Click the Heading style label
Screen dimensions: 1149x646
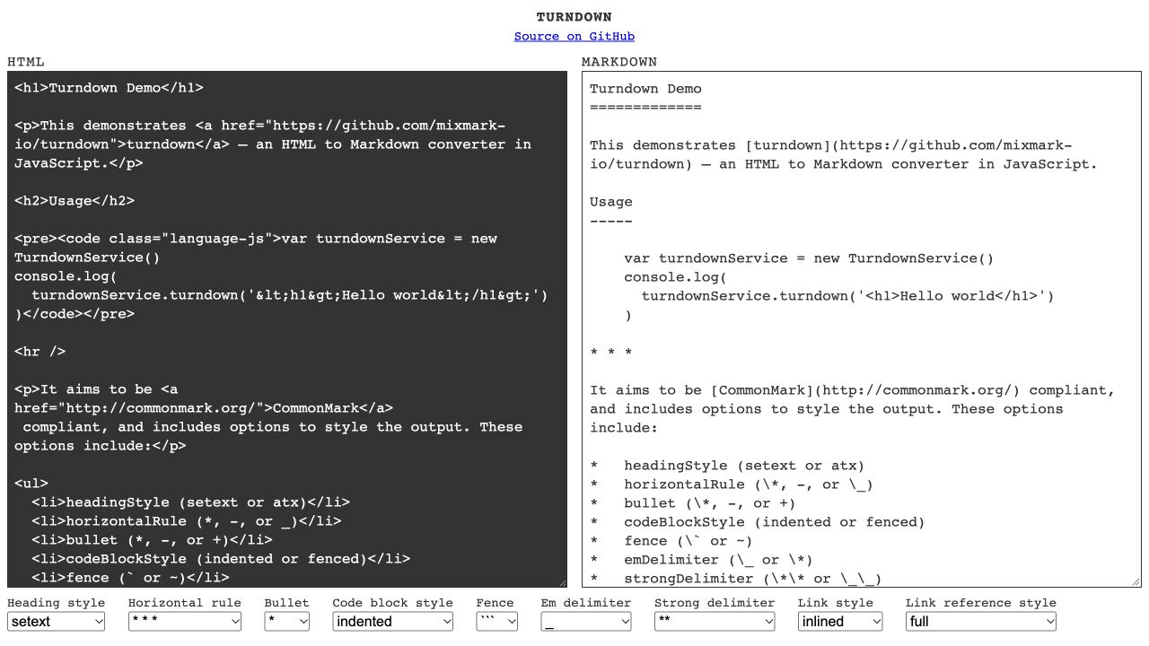tap(57, 603)
